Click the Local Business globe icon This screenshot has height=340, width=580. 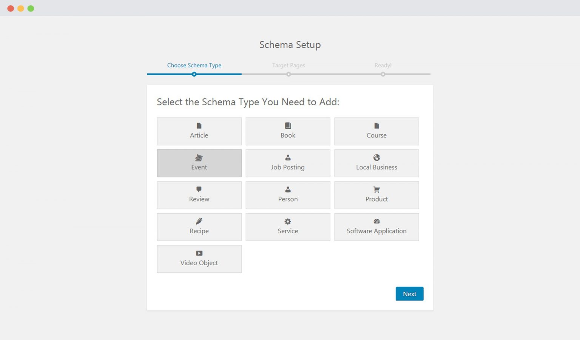tap(376, 157)
